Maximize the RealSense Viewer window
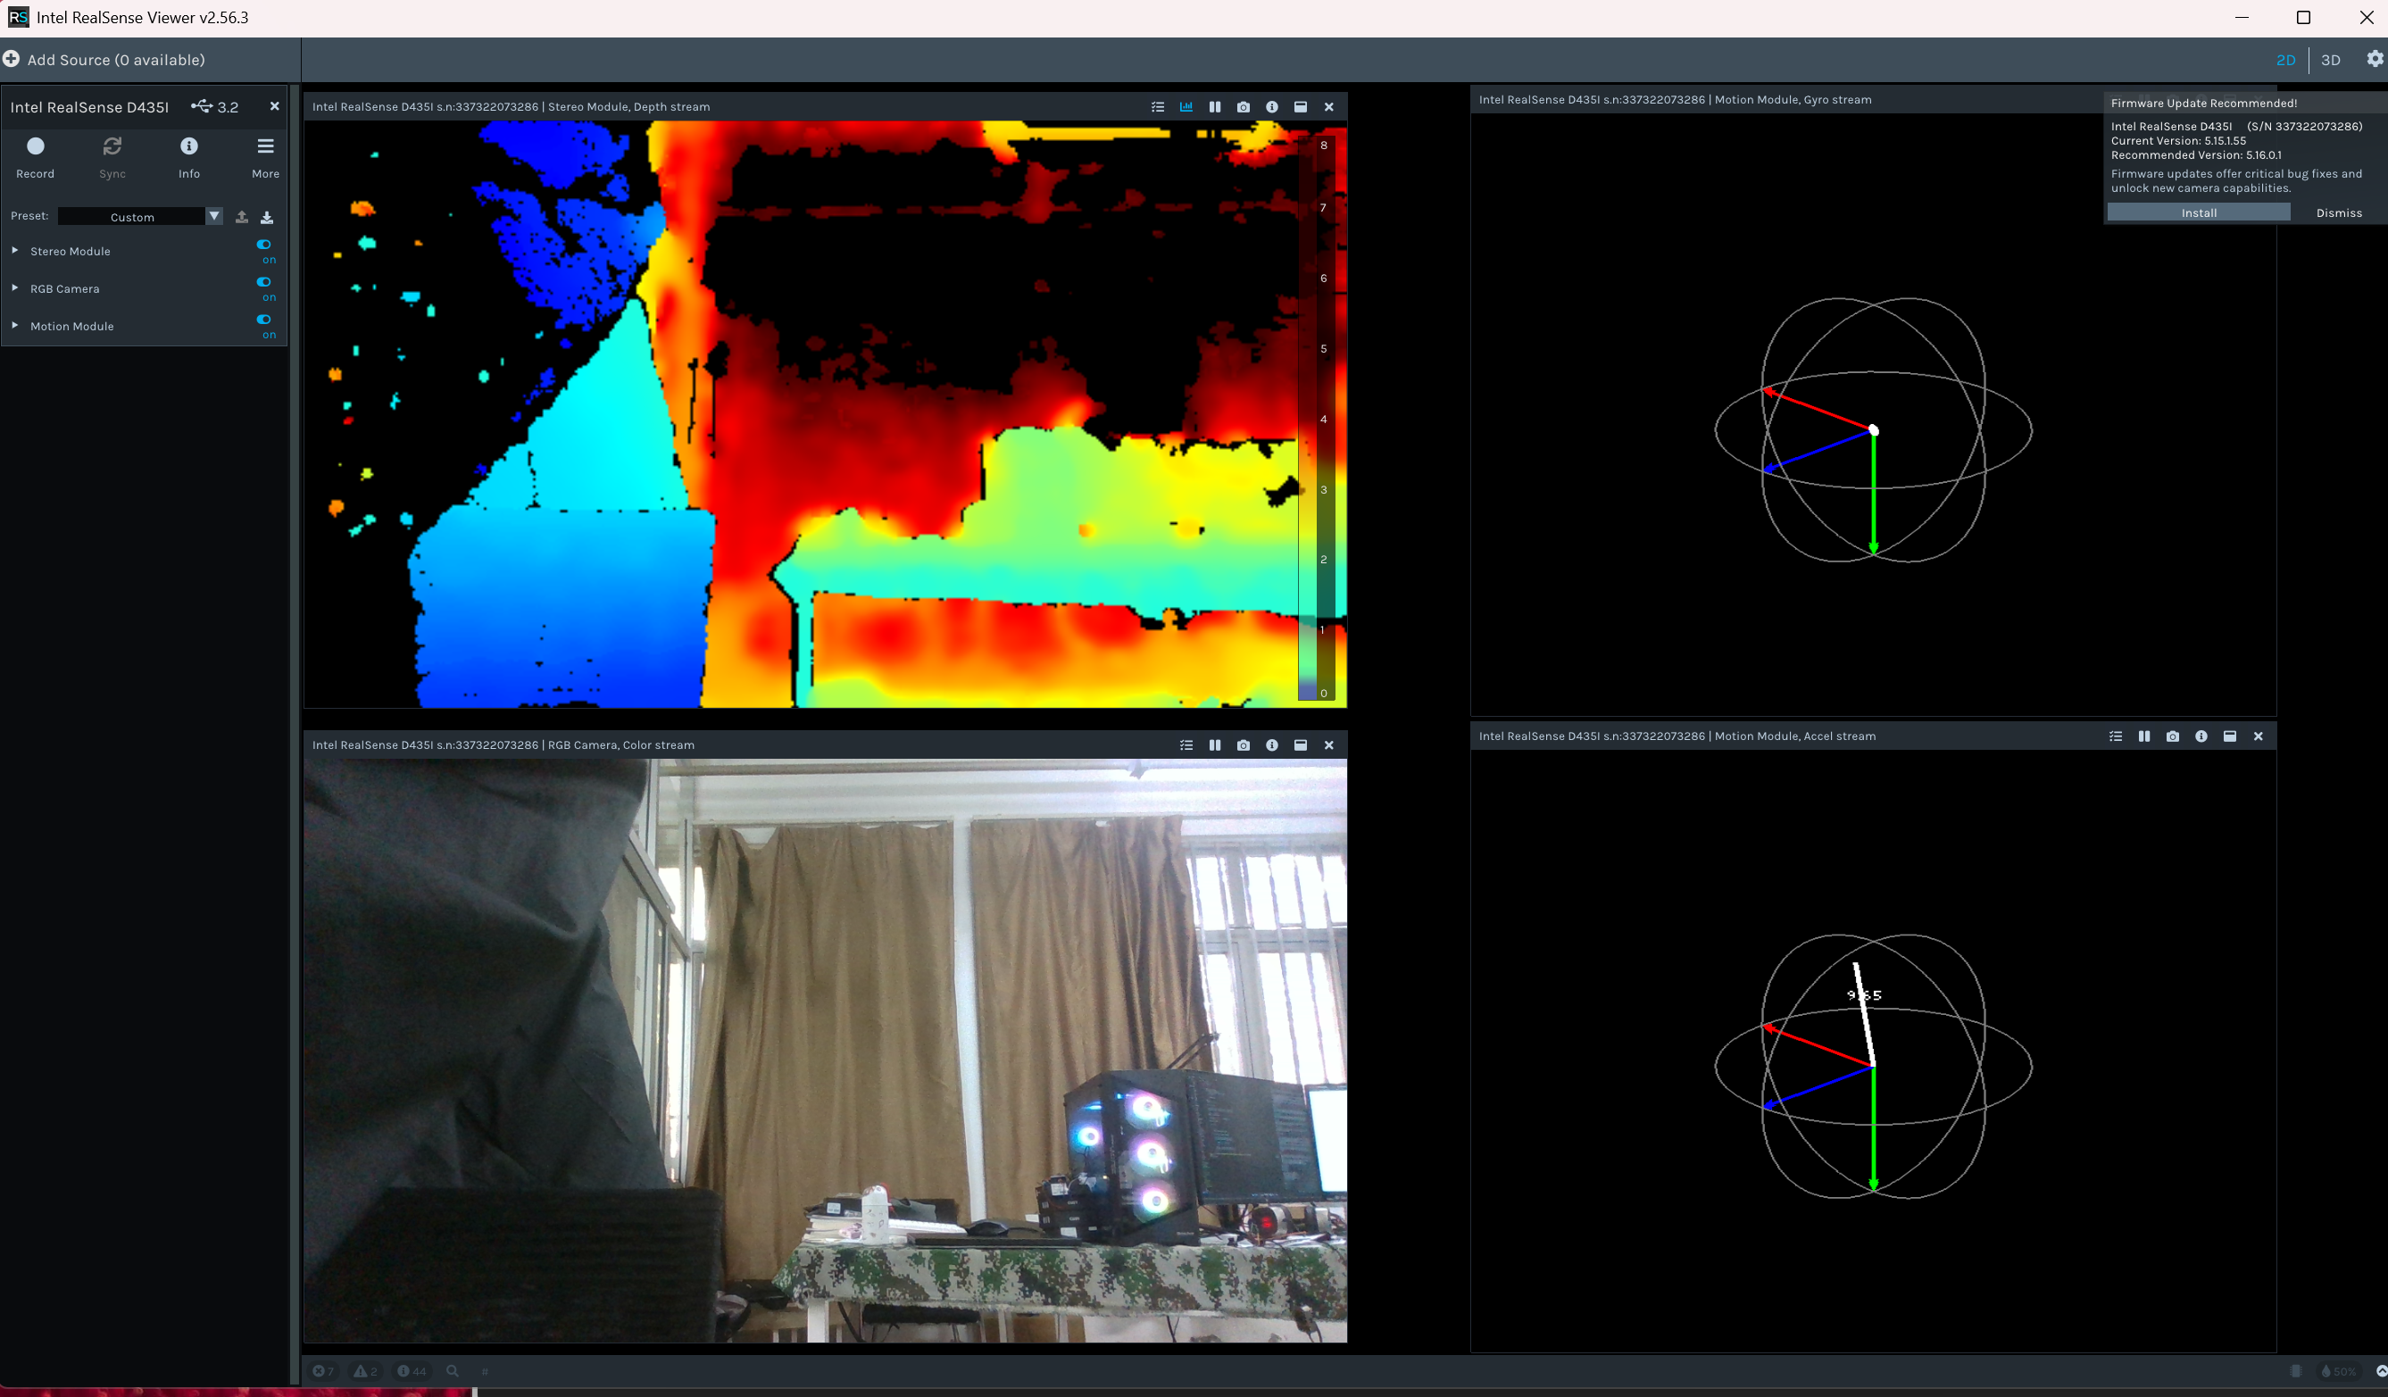Screen dimensions: 2388x1397 coord(2304,17)
